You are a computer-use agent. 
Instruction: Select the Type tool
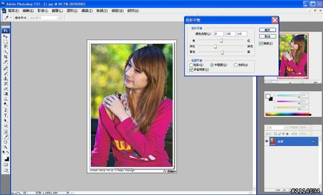tap(6, 115)
